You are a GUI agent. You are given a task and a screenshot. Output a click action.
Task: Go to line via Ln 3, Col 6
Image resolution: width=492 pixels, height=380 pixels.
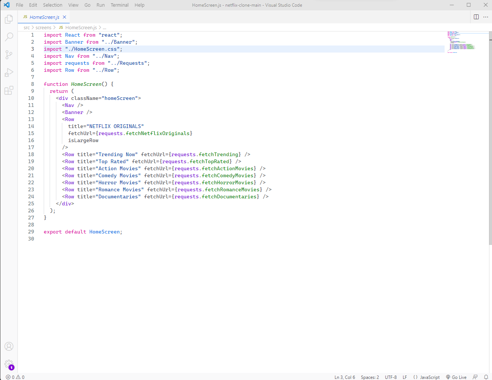(345, 377)
